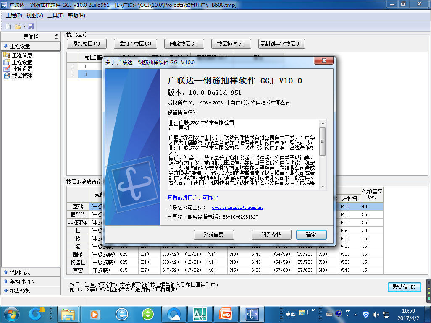This screenshot has height=323, width=431.
Task: Open the file explorer taskbar icon
Action: (68, 314)
